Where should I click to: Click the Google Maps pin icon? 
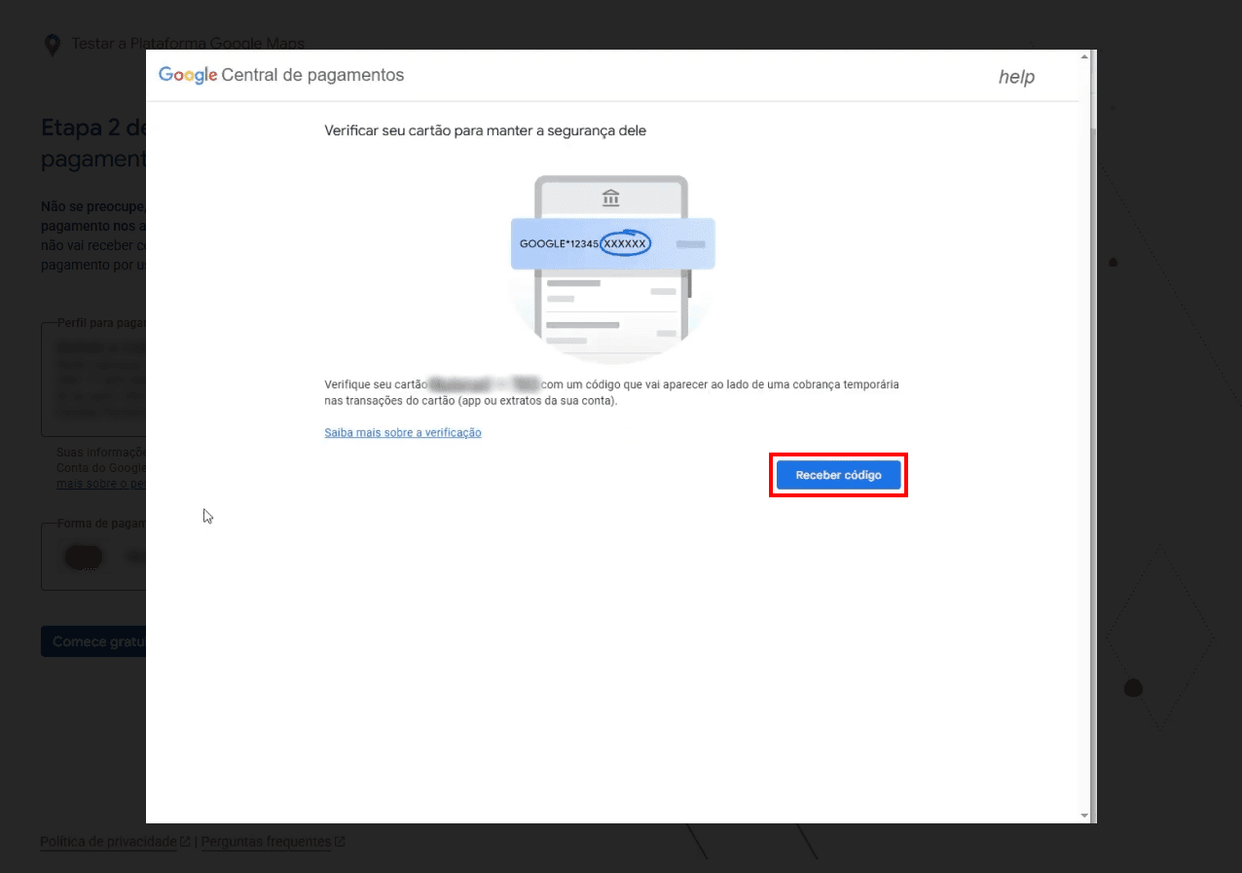[x=52, y=45]
